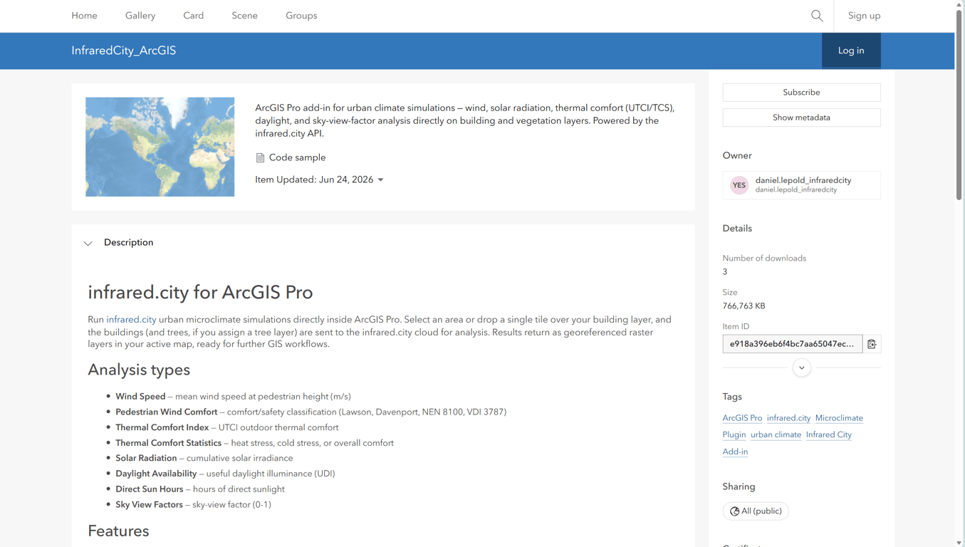Open the infrared.city tag

point(788,418)
